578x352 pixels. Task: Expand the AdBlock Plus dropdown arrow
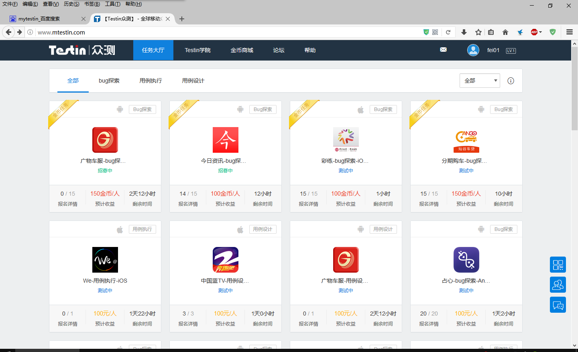click(541, 32)
